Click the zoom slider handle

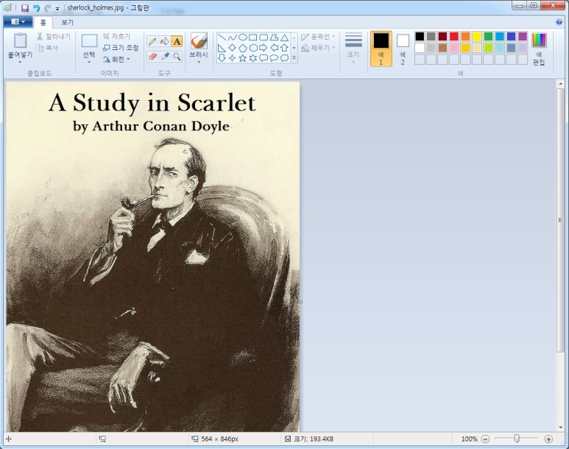tap(517, 439)
